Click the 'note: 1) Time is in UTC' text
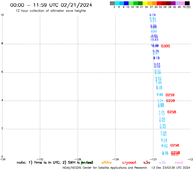Viewport: 193px width, 170px height. click(39, 162)
